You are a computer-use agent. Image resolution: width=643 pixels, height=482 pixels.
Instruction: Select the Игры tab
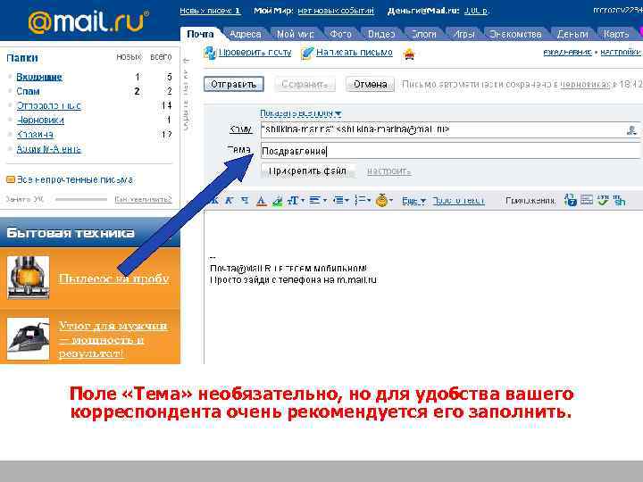tap(463, 34)
